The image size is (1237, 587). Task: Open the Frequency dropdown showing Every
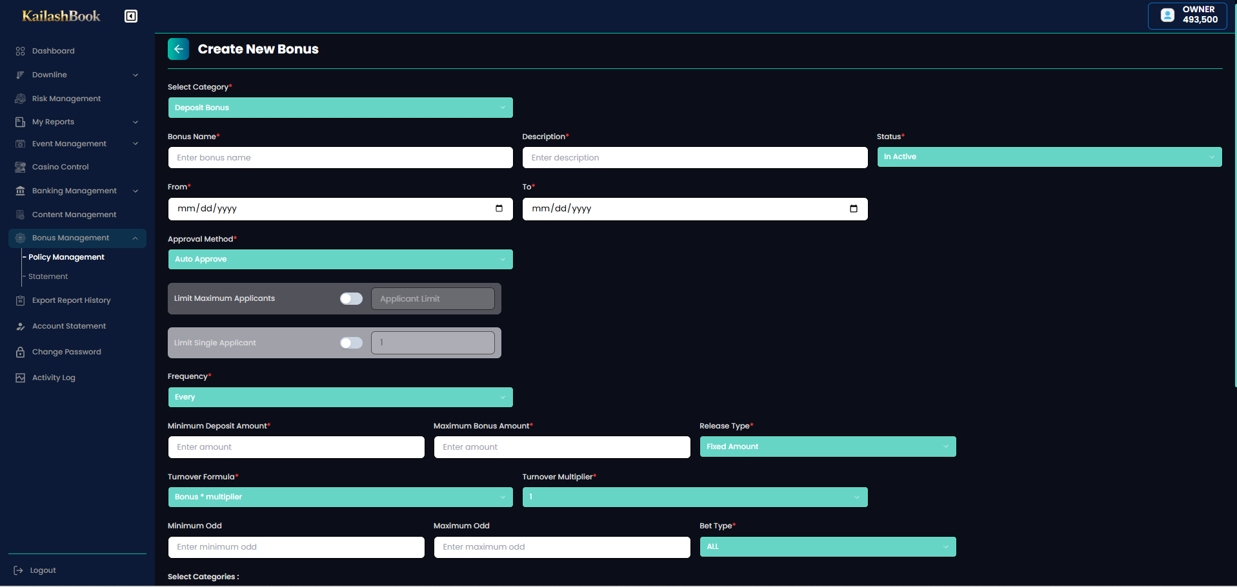point(340,397)
